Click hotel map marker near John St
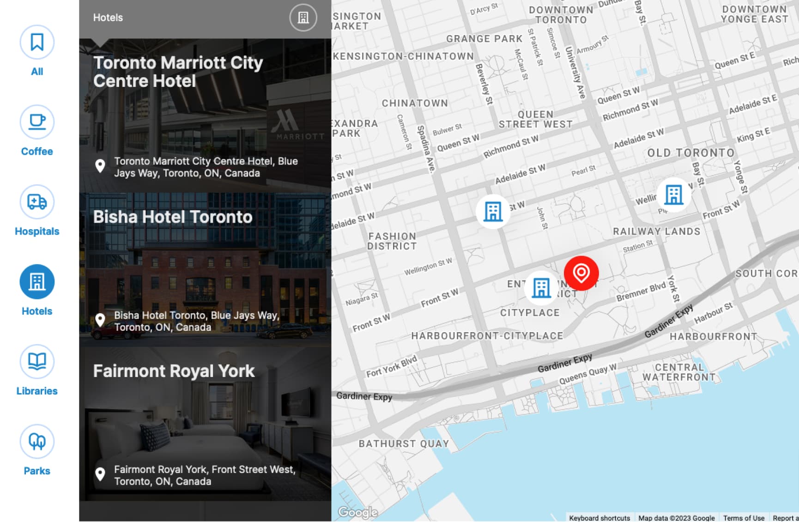 [493, 212]
